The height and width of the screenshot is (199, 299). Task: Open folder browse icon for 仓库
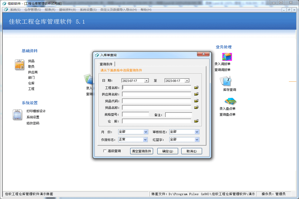[x=197, y=121]
